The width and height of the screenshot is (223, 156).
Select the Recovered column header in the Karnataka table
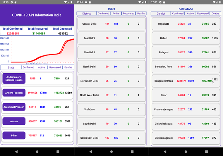click(x=203, y=13)
